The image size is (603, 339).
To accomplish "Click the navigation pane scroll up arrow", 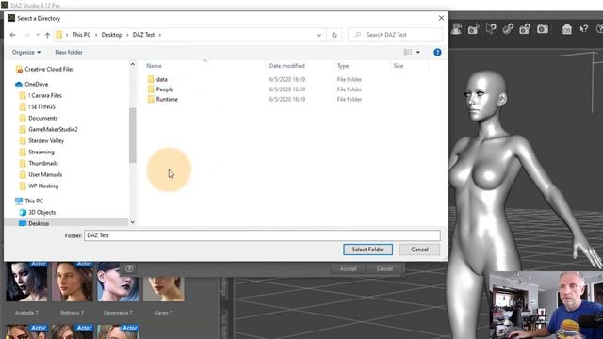I will (x=132, y=65).
